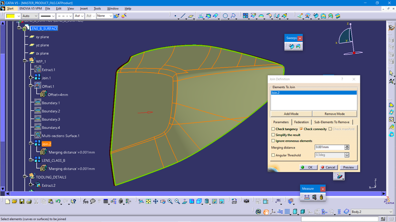Click the Save icon in bottom toolbar

pos(22,201)
